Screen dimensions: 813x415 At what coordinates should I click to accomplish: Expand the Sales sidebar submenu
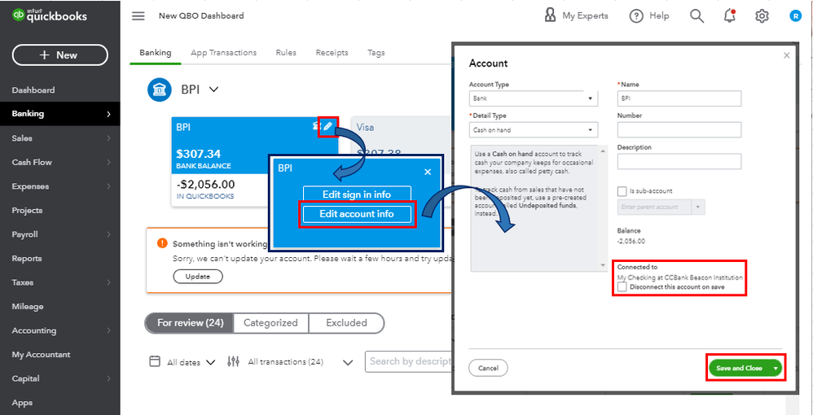[108, 138]
